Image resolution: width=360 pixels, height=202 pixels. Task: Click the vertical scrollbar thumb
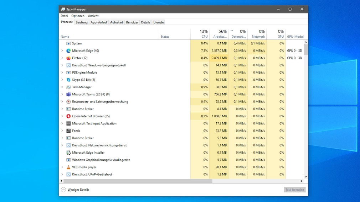pyautogui.click(x=305, y=49)
